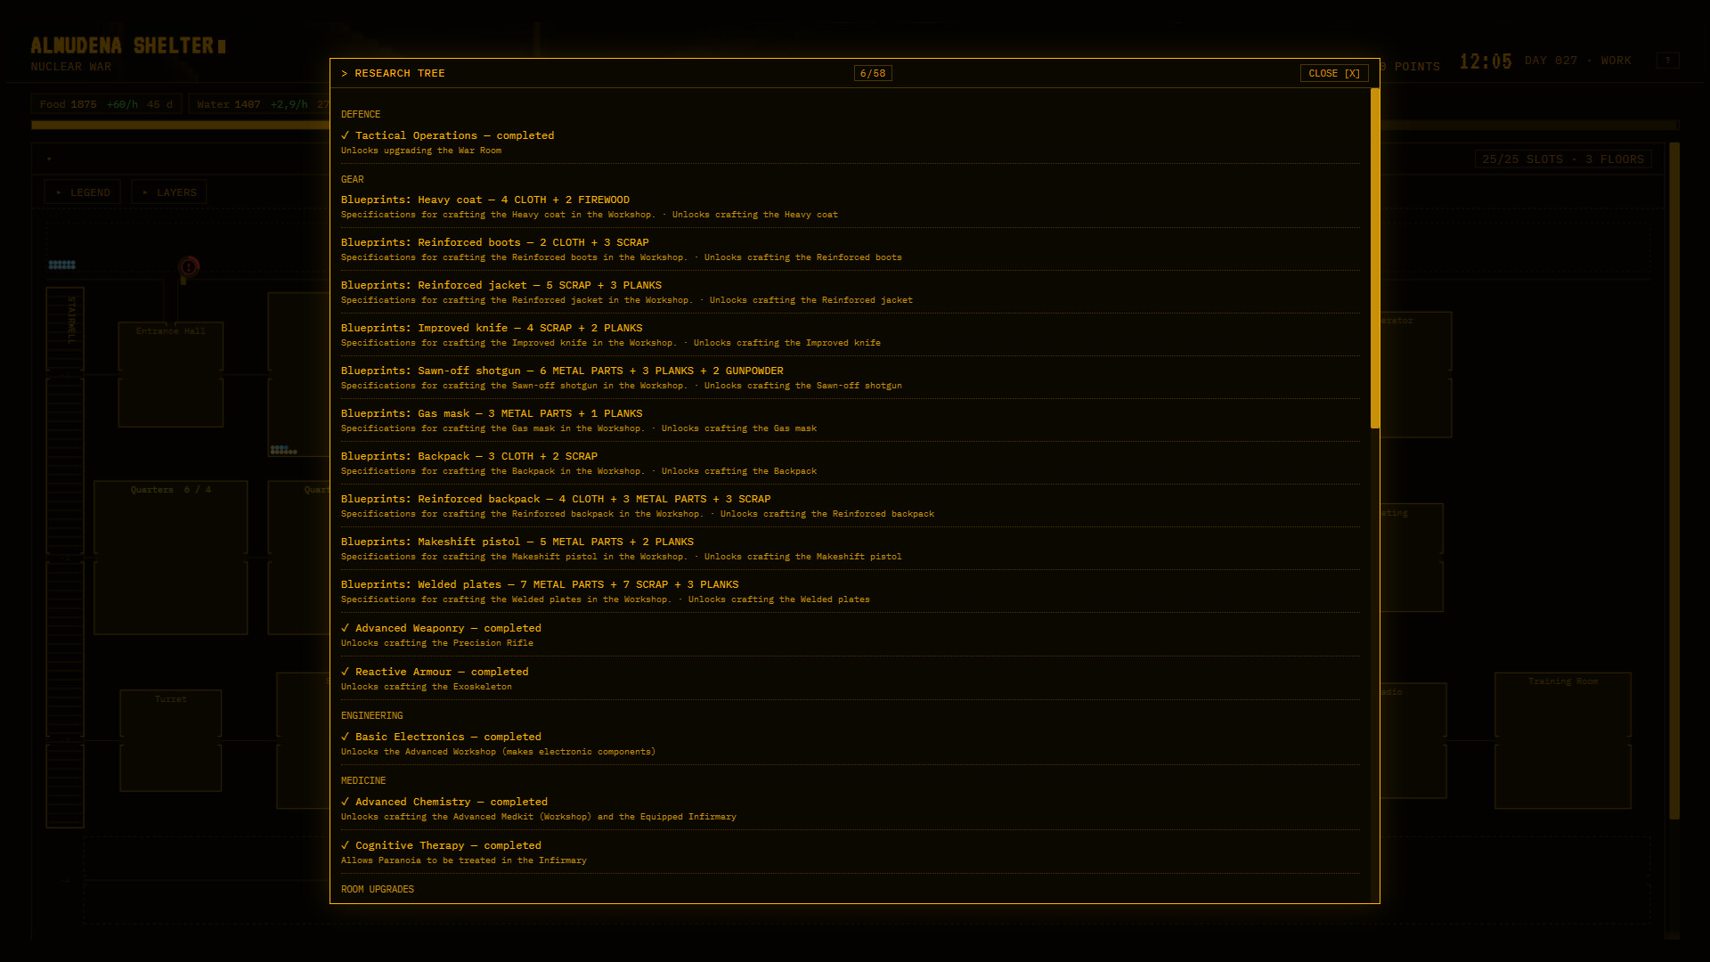Select Blueprints: Improved knife research
The image size is (1710, 962).
click(x=850, y=335)
